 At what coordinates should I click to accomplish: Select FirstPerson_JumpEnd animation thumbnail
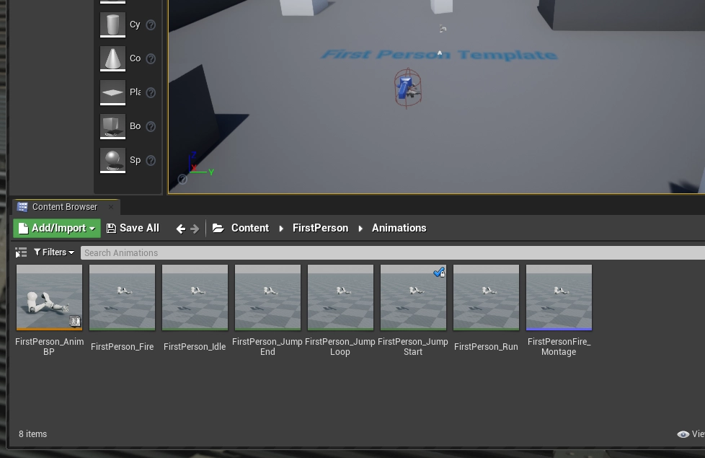[x=268, y=297]
